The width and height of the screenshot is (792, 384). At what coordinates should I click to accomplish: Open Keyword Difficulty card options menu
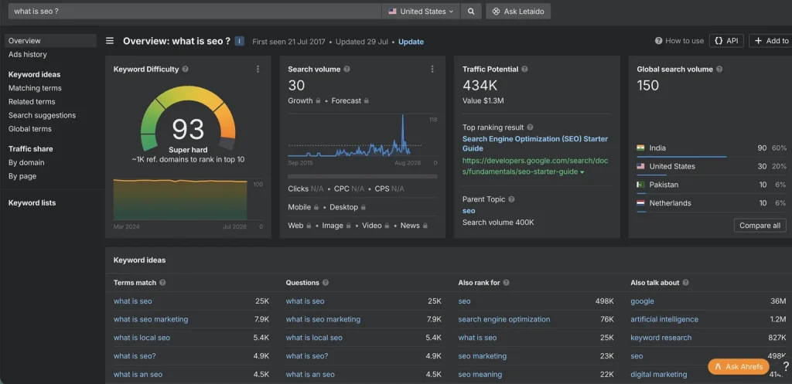(x=258, y=69)
